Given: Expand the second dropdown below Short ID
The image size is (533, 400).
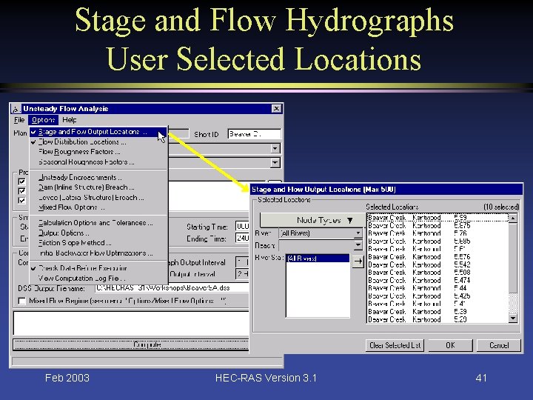Looking at the screenshot, I should click(x=275, y=162).
